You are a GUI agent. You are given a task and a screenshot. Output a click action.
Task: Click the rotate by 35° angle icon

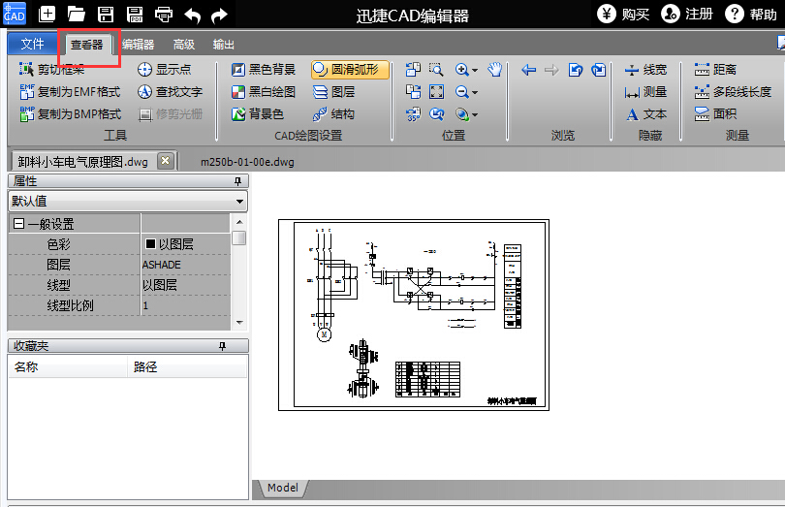(413, 114)
